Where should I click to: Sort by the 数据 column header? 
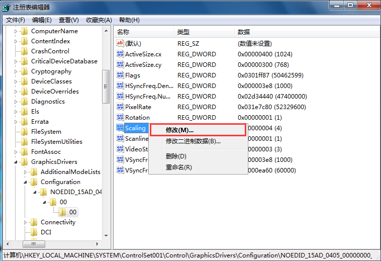click(307, 32)
